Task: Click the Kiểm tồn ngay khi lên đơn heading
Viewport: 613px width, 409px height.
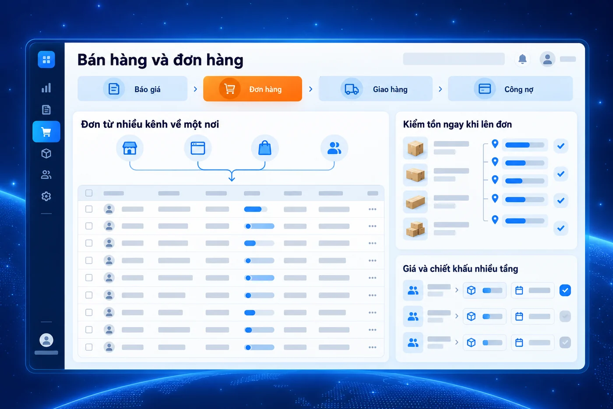Action: pyautogui.click(x=457, y=124)
